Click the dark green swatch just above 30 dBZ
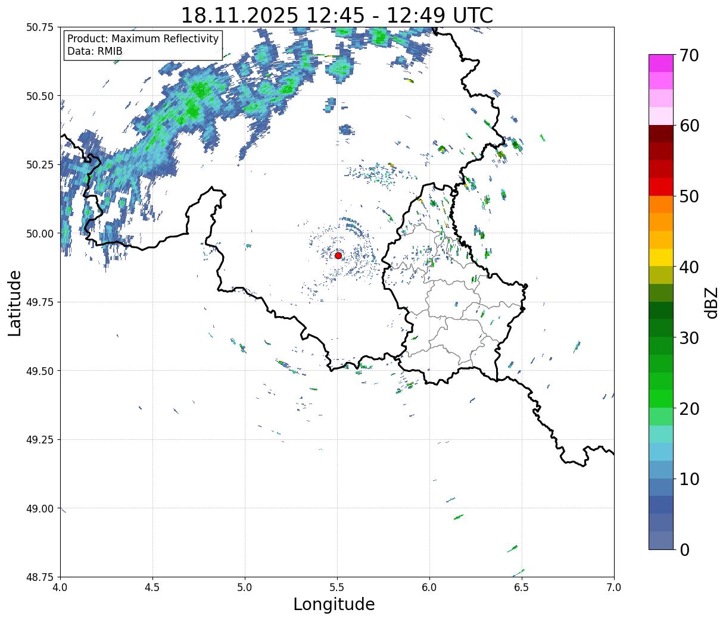 click(x=661, y=328)
